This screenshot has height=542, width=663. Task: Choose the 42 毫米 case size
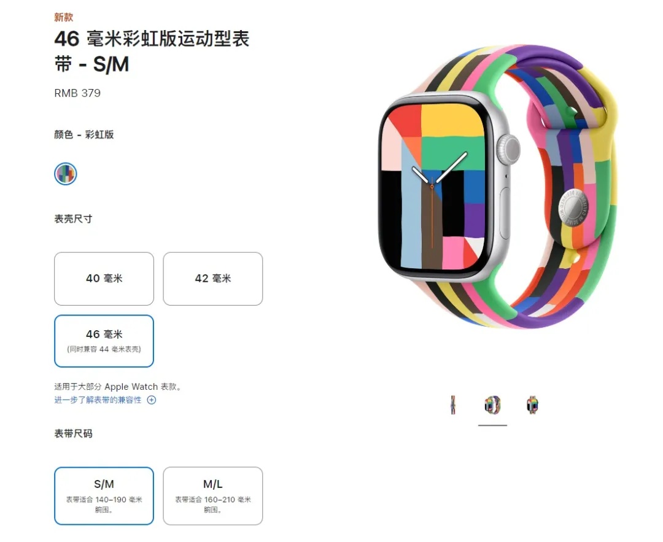[x=212, y=279]
